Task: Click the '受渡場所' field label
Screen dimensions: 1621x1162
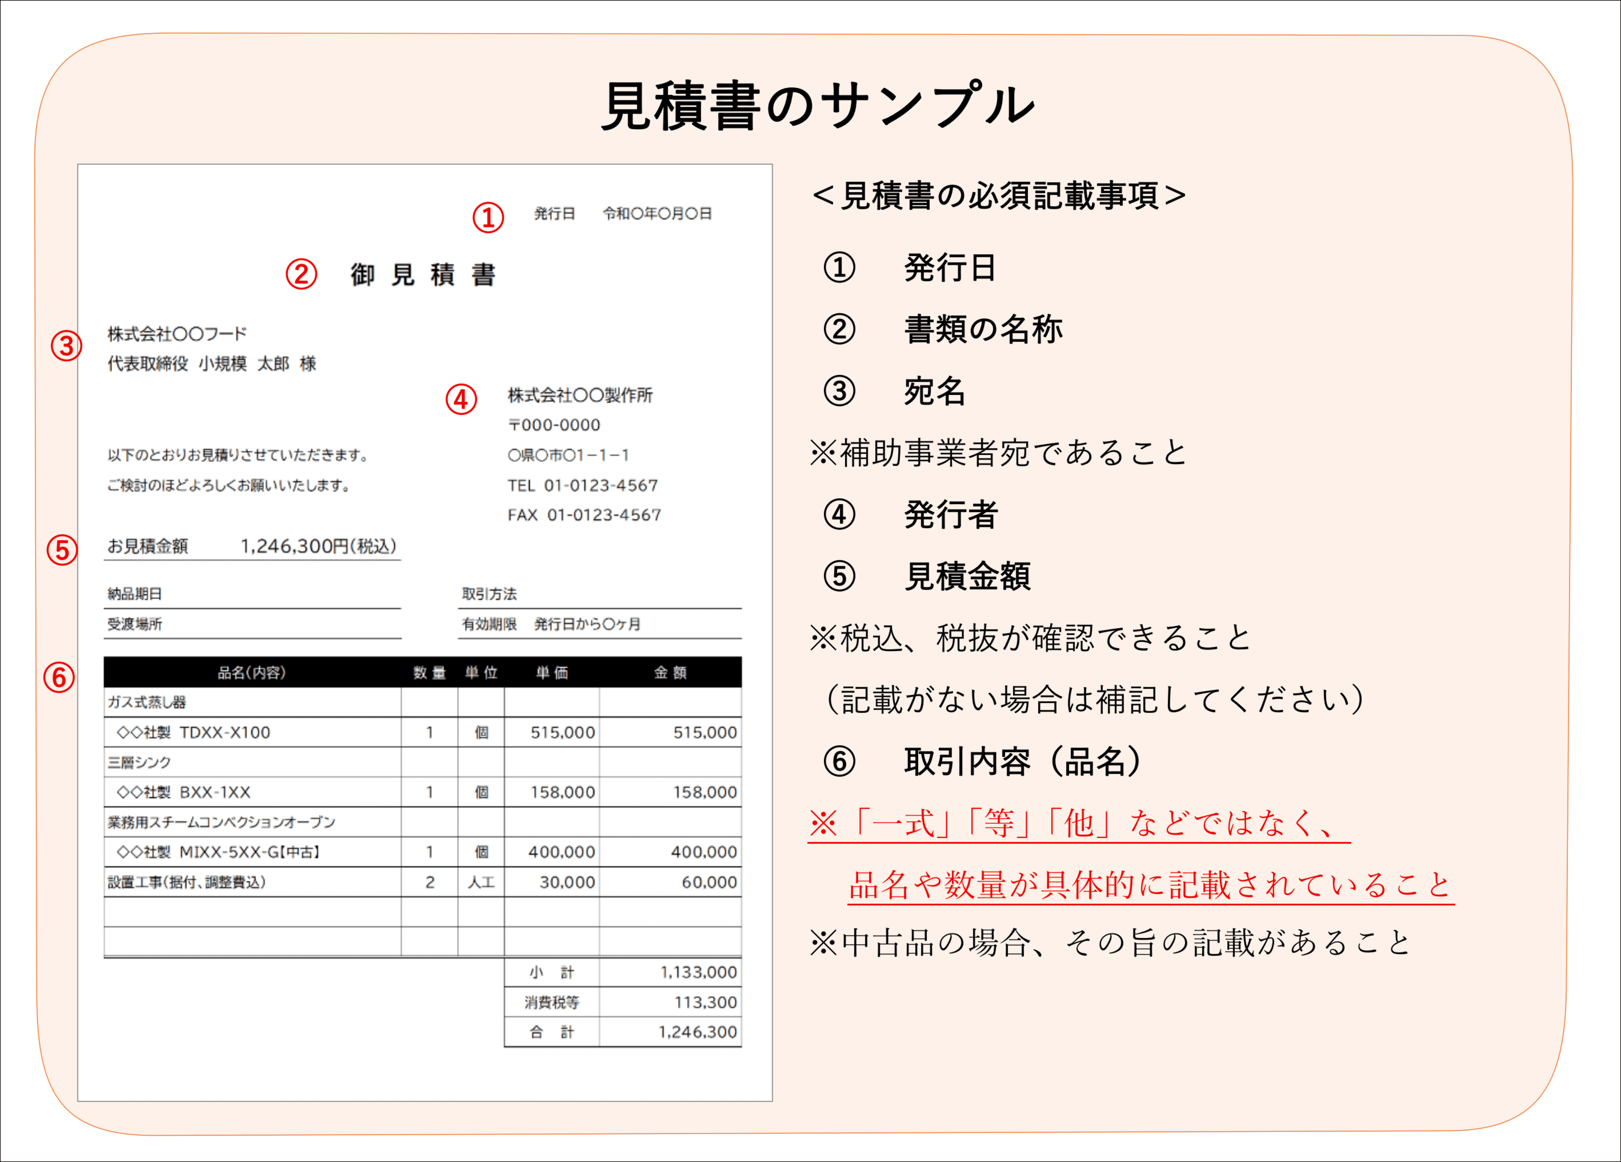Action: tap(134, 624)
